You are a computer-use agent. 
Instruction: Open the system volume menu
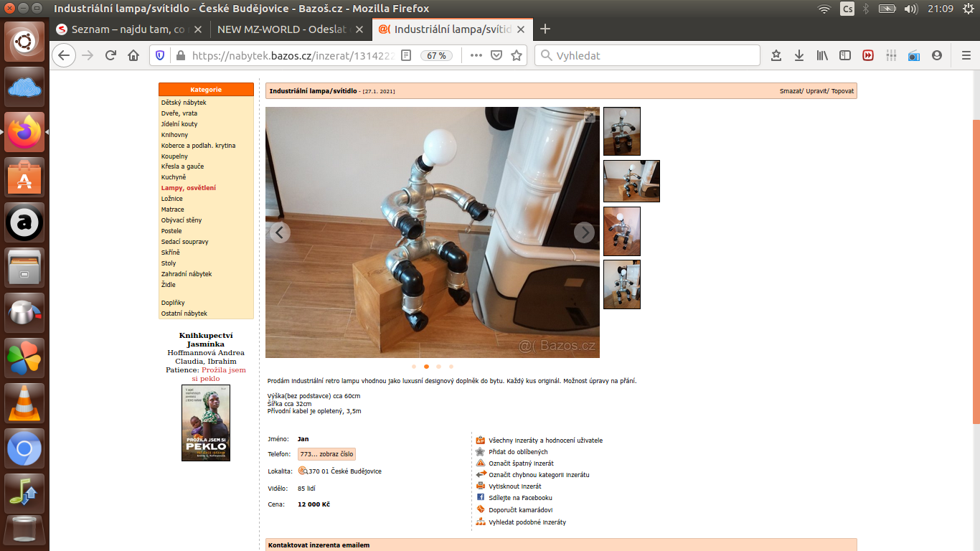pyautogui.click(x=911, y=9)
